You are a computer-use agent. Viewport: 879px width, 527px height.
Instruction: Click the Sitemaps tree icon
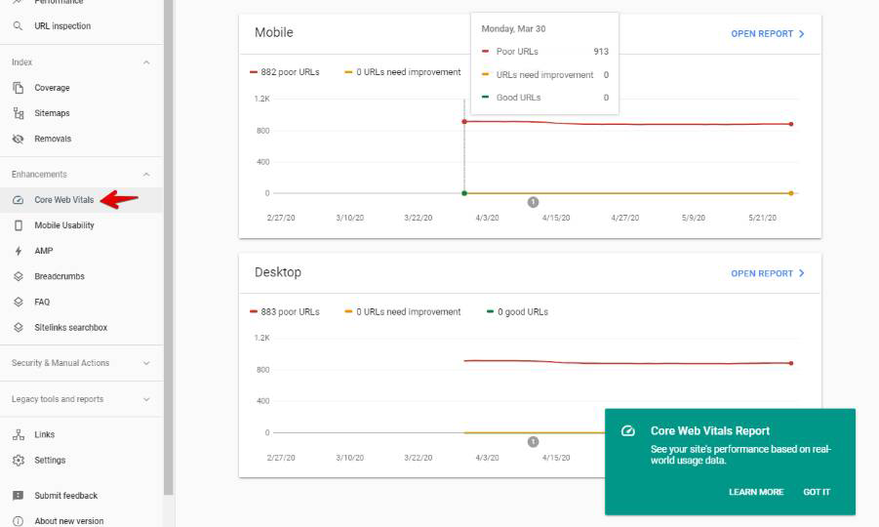coord(18,113)
